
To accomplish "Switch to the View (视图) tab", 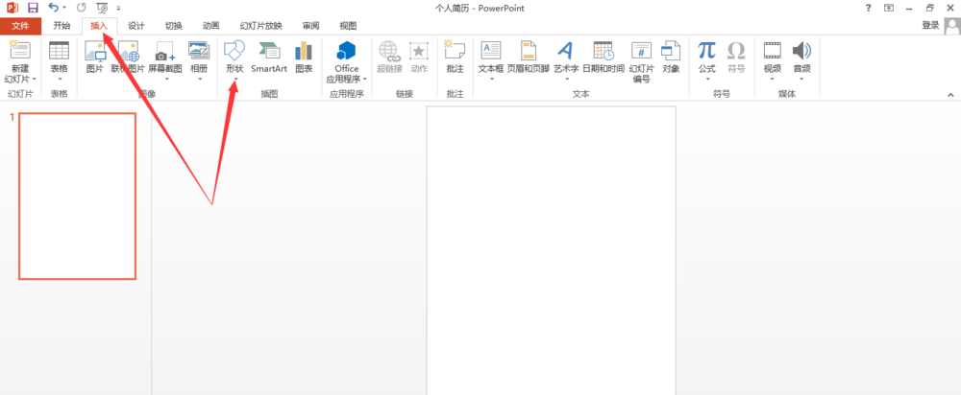I will [348, 26].
